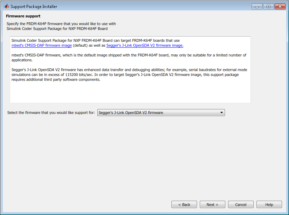The width and height of the screenshot is (289, 215).
Task: Click the Firmware support heading
Action: coord(23,16)
